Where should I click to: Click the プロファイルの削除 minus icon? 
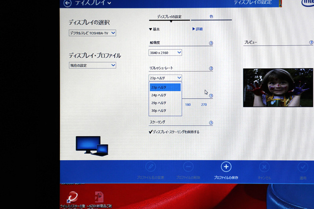click(x=187, y=167)
